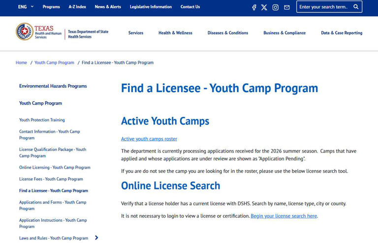Open the X (Twitter) social icon

tap(264, 7)
